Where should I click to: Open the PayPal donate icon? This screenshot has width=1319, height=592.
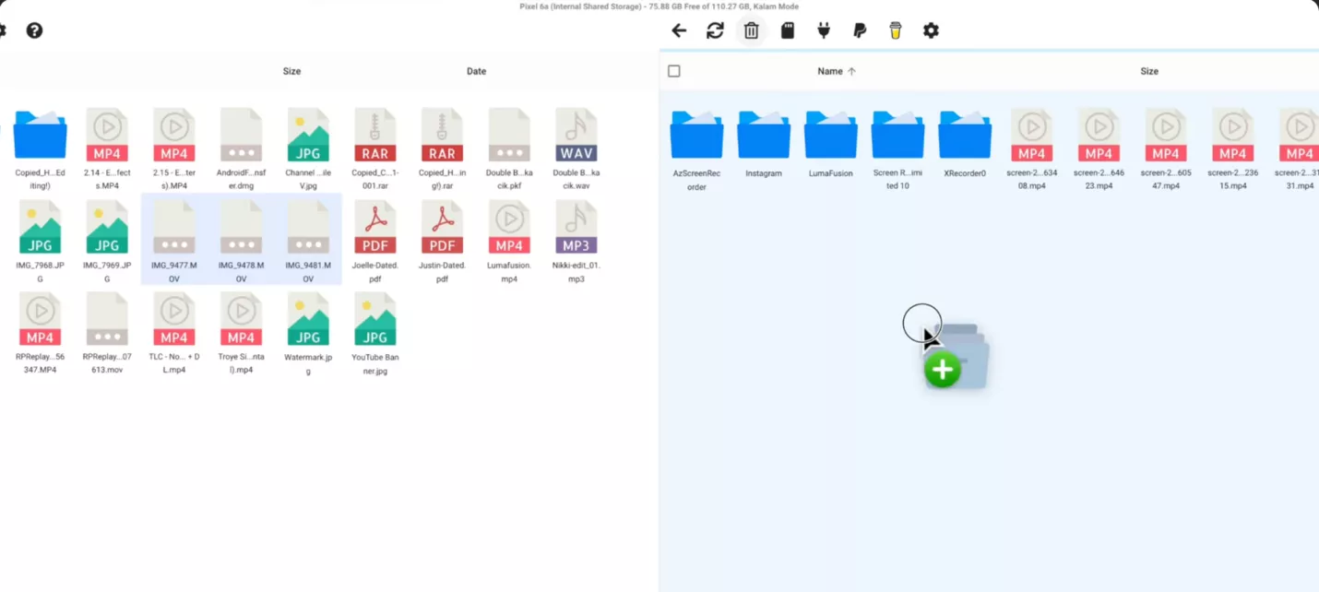pyautogui.click(x=860, y=30)
